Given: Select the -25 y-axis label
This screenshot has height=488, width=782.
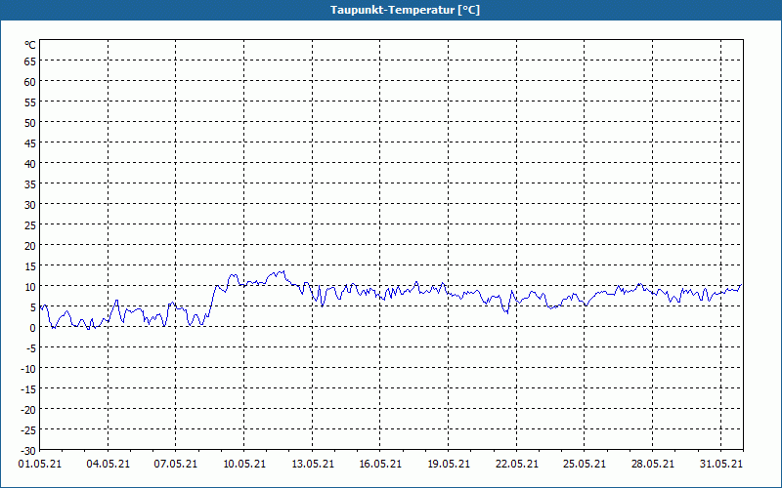Looking at the screenshot, I should 28,429.
